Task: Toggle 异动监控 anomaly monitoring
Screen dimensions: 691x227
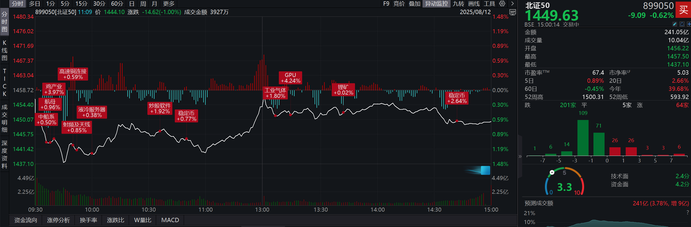Action: [436, 4]
